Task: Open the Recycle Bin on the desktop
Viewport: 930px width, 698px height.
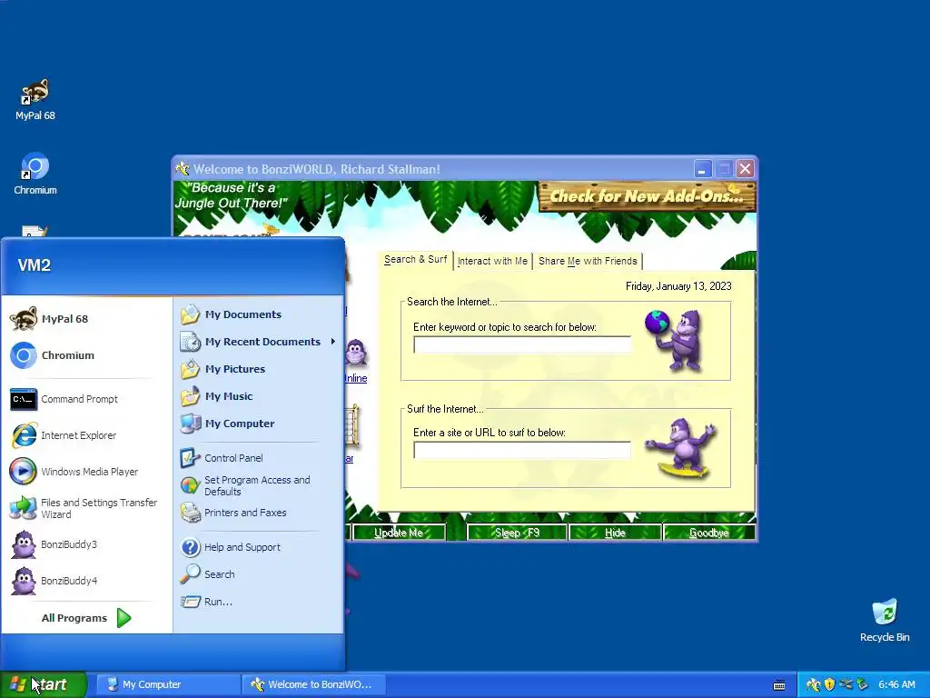Action: pyautogui.click(x=885, y=620)
